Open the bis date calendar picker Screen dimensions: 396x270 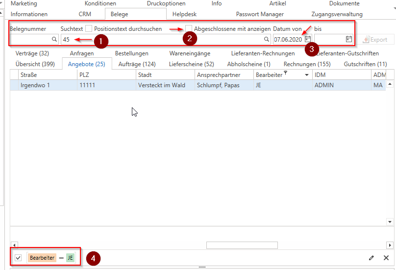tap(349, 39)
